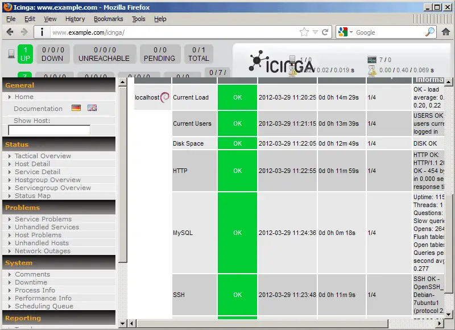Viewport: 455px width, 330px height.
Task: Click the URL address bar
Action: [174, 32]
